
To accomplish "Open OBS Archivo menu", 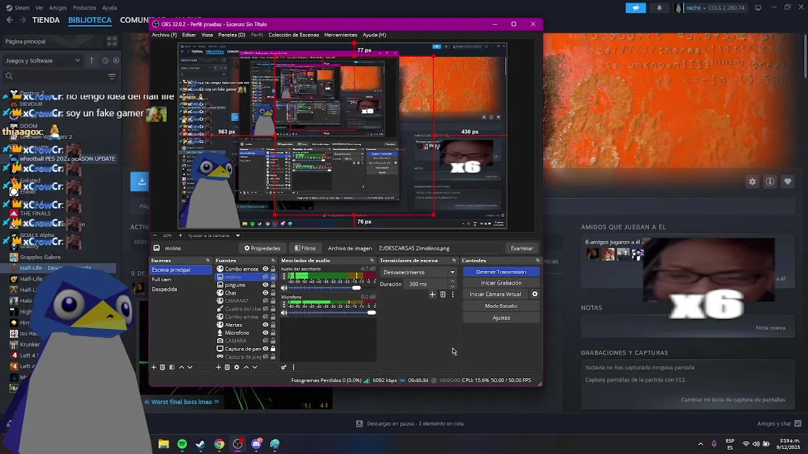I will pyautogui.click(x=164, y=35).
